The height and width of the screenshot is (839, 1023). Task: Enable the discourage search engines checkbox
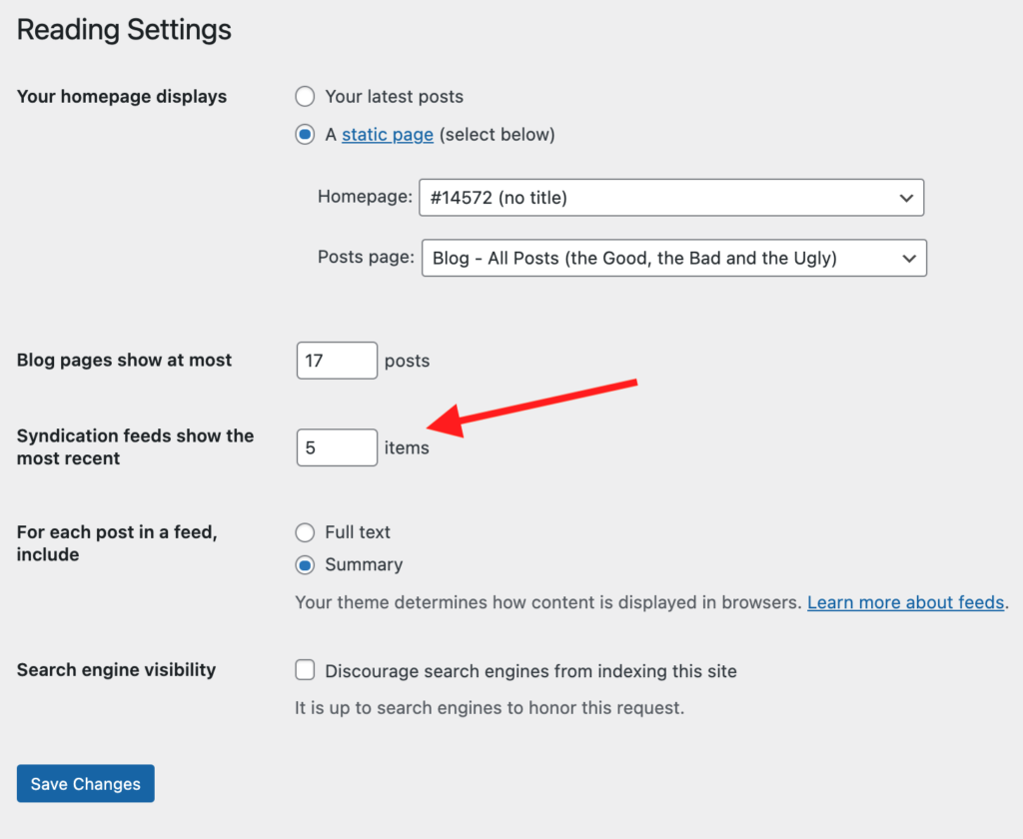pyautogui.click(x=305, y=670)
